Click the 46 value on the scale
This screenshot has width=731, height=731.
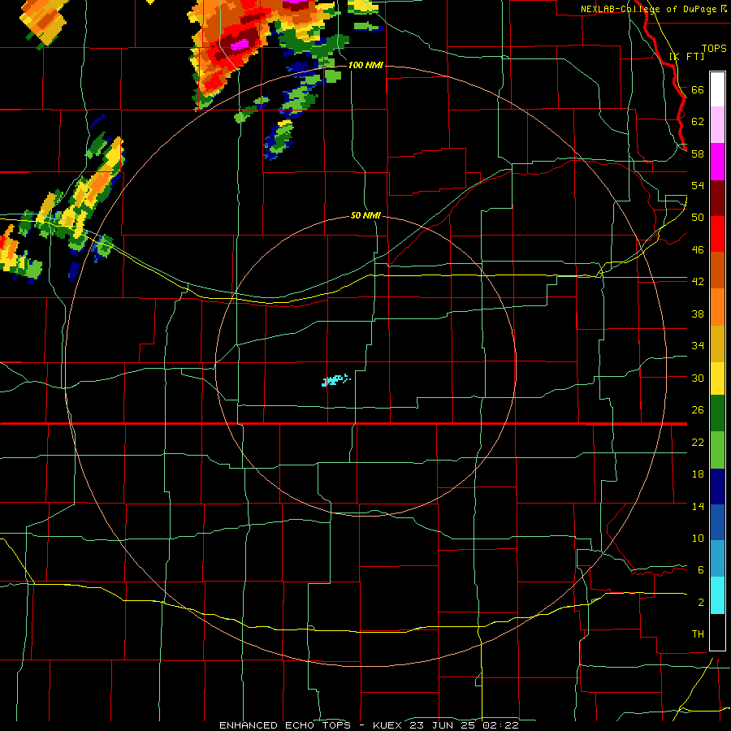click(x=698, y=250)
